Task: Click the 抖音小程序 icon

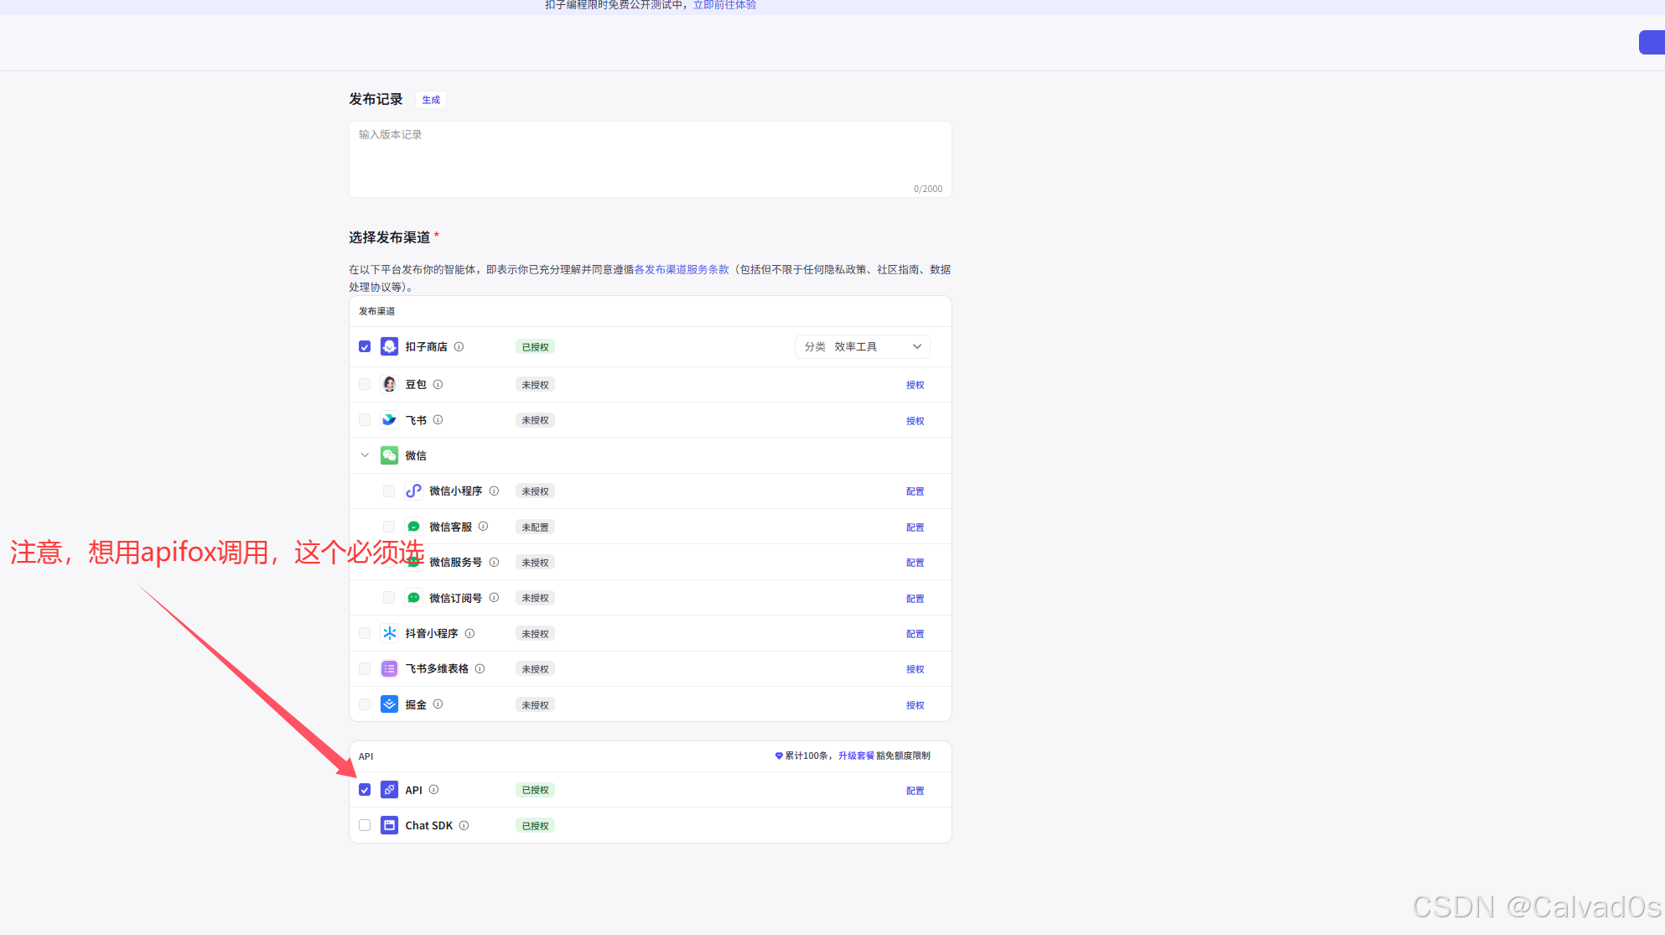Action: [389, 633]
